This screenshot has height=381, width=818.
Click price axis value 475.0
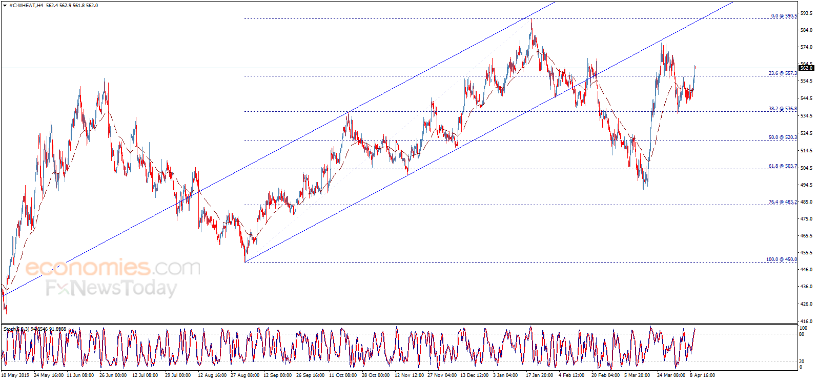tap(806, 219)
